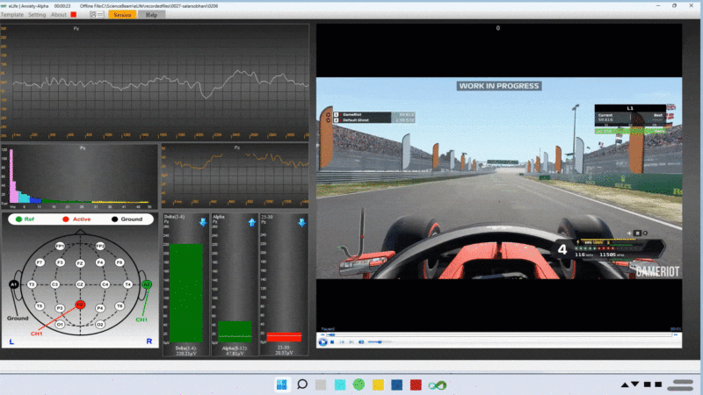This screenshot has height=395, width=703.
Task: Click the Alpha band up arrow icon
Action: click(252, 223)
